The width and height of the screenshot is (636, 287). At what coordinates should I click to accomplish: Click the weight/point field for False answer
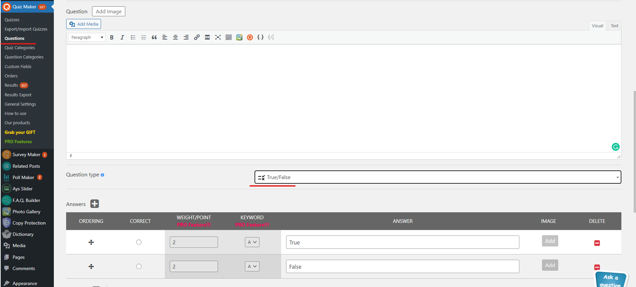[x=194, y=266]
